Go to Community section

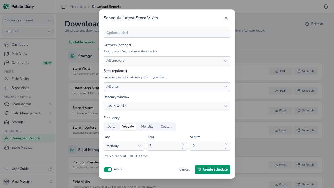pos(28,63)
